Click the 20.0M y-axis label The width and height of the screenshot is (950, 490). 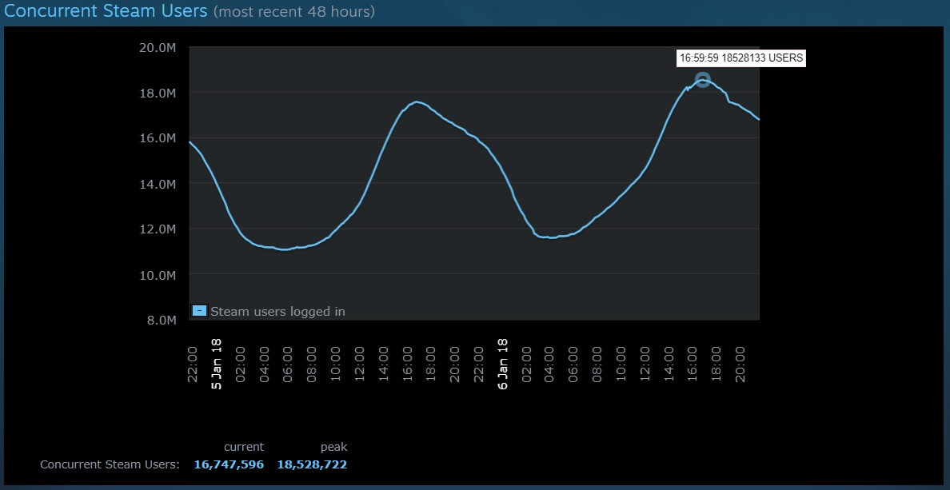157,47
